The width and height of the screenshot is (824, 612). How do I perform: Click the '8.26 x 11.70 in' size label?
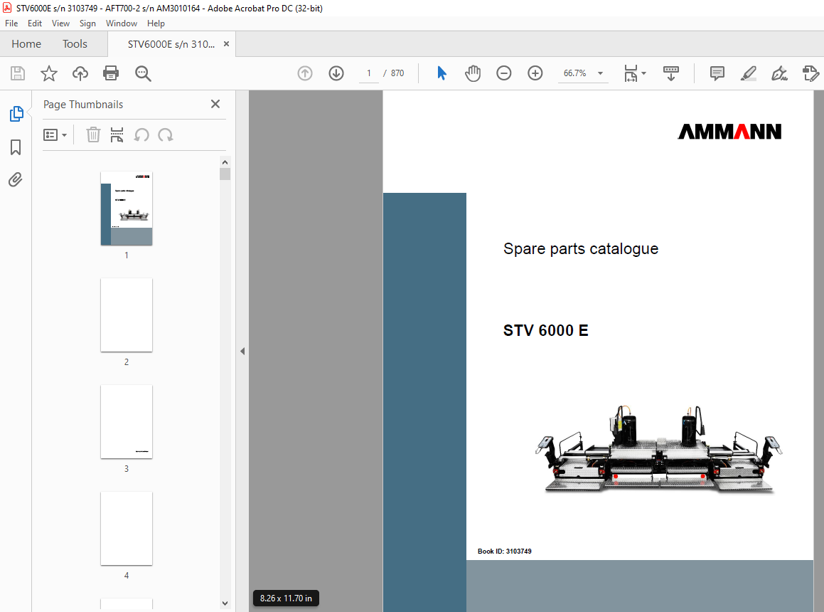click(286, 598)
